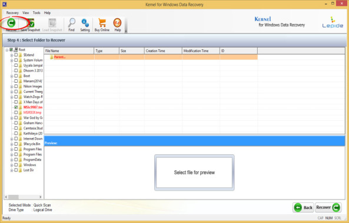Check the X Men Days folder checkbox
Screen dimensions: 349x223
coord(16,102)
